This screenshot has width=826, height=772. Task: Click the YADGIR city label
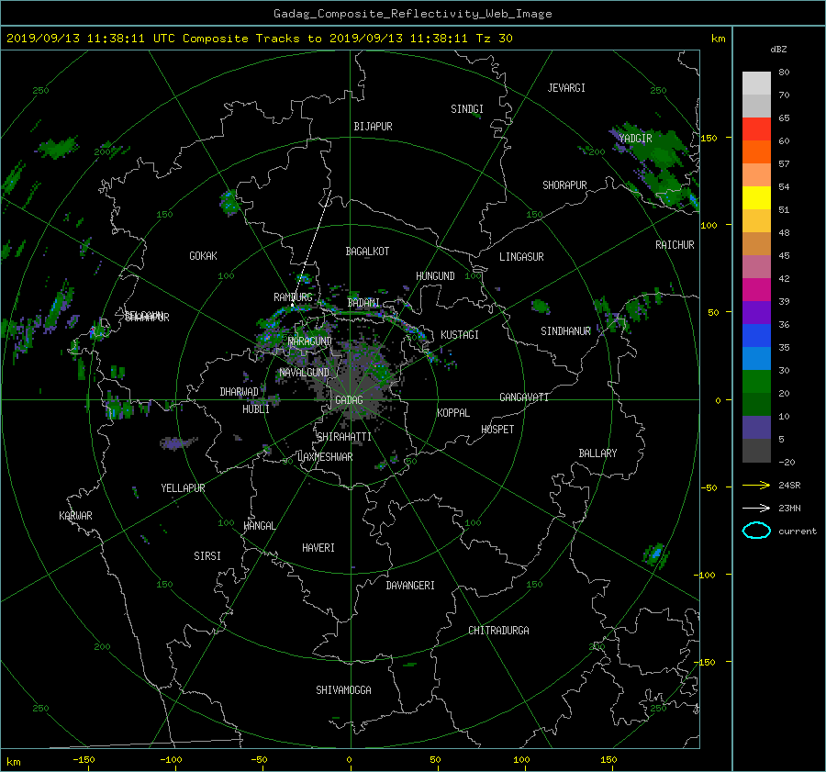635,138
